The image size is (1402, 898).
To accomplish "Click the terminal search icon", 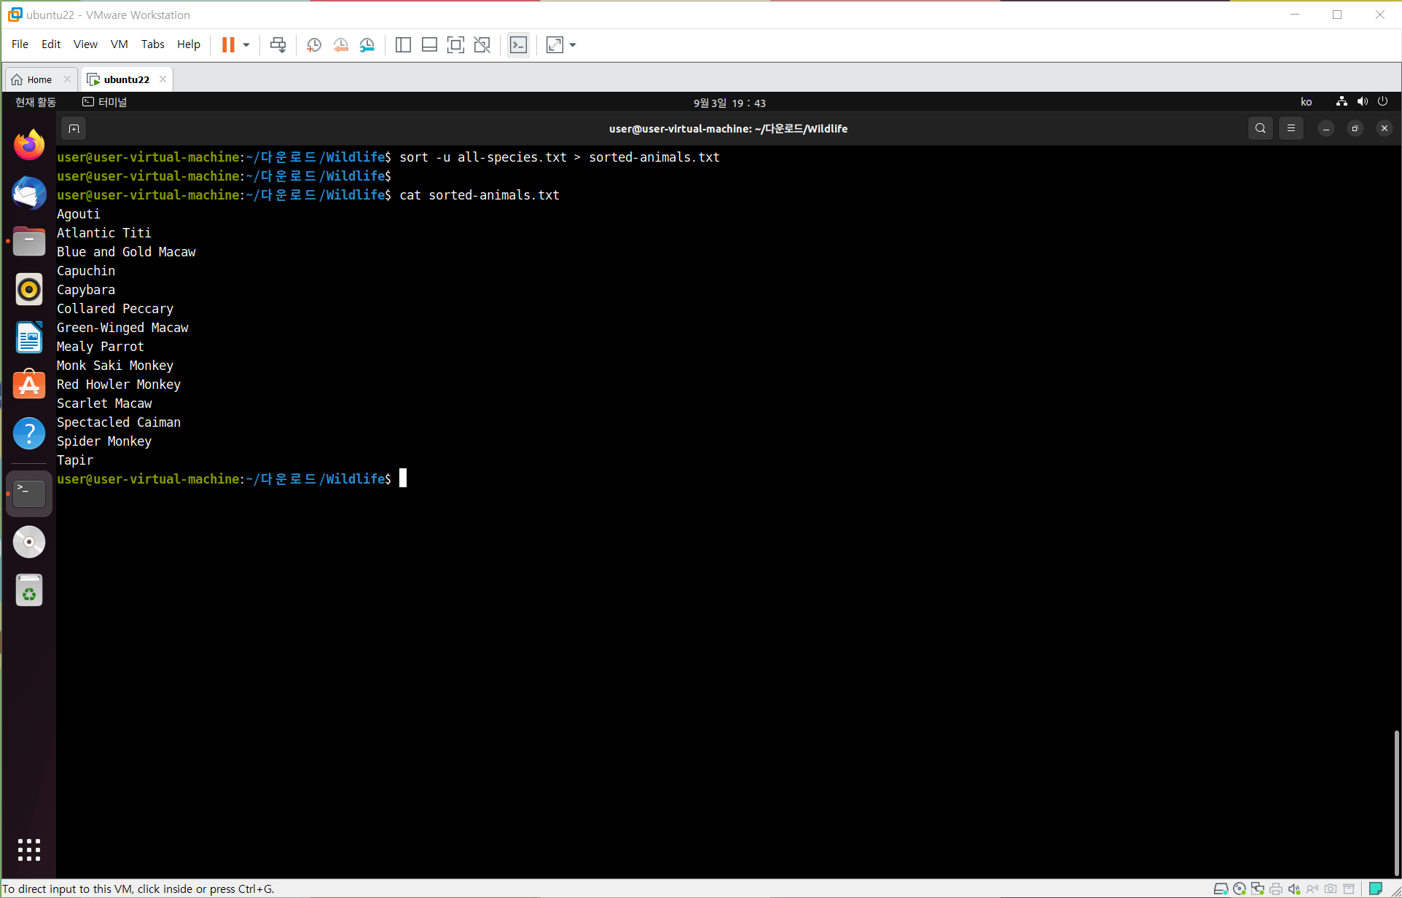I will tap(1260, 129).
